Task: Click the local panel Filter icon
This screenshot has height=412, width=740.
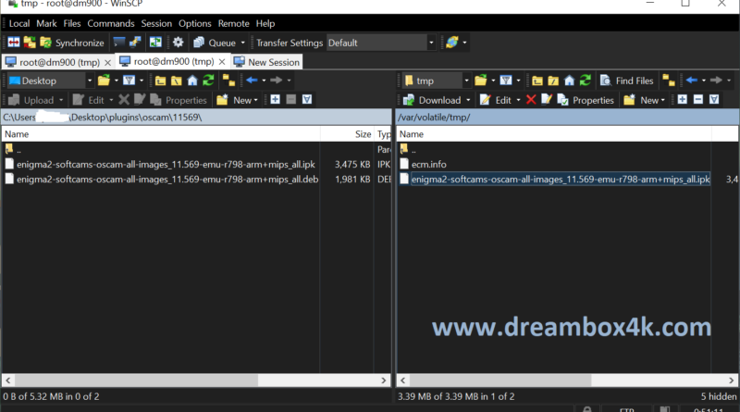Action: pos(129,81)
